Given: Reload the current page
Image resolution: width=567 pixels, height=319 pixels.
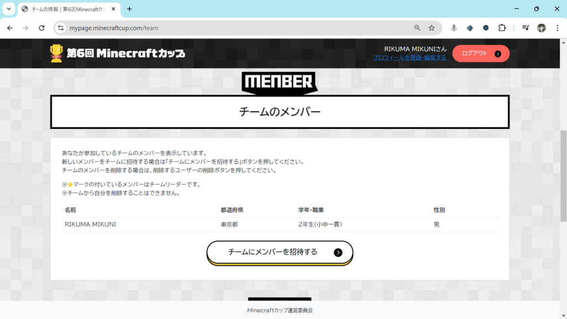Looking at the screenshot, I should 42,28.
